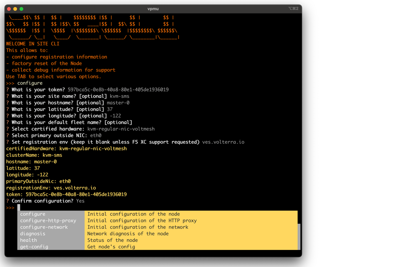Choose "configure-network" in the autocomplete list
The height and width of the screenshot is (267, 404).
[x=44, y=227]
